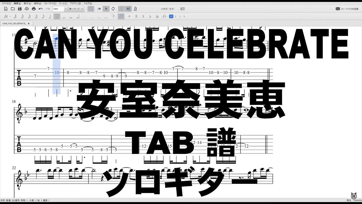Select voice 4
Screen dimensions: 362x204
coord(184,16)
